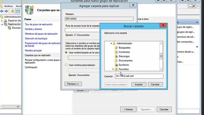Collapse the Replicación node in console tree
This screenshot has height=115, width=204.
tap(2, 24)
